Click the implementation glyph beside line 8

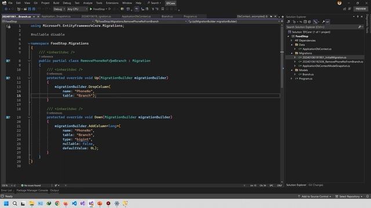click(x=8, y=61)
